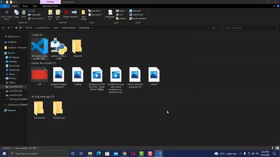Viewport: 280px width, 157px height.
Task: Click Paste shortcut in ribbon
Action: 36,18
